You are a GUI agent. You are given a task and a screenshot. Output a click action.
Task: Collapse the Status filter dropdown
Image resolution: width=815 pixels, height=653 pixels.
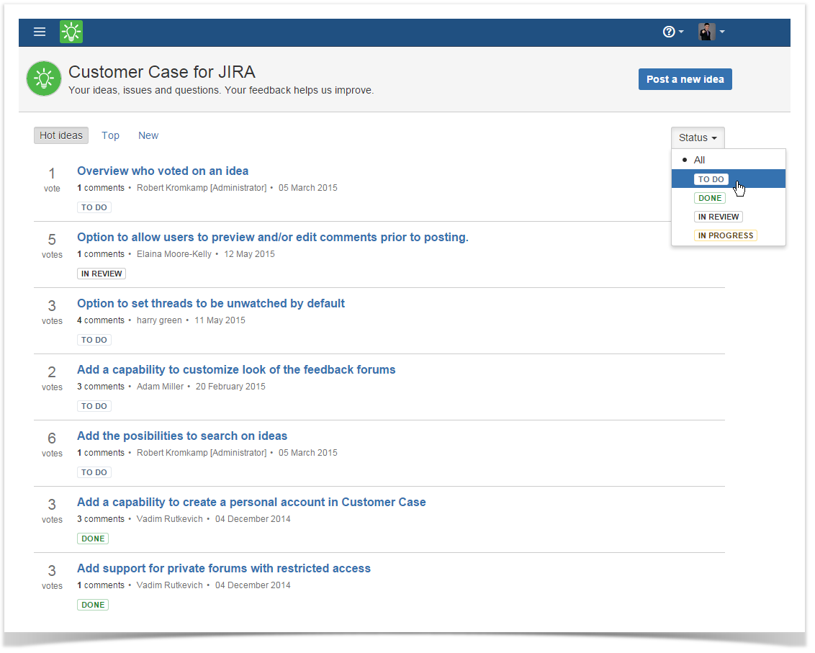[x=698, y=138]
